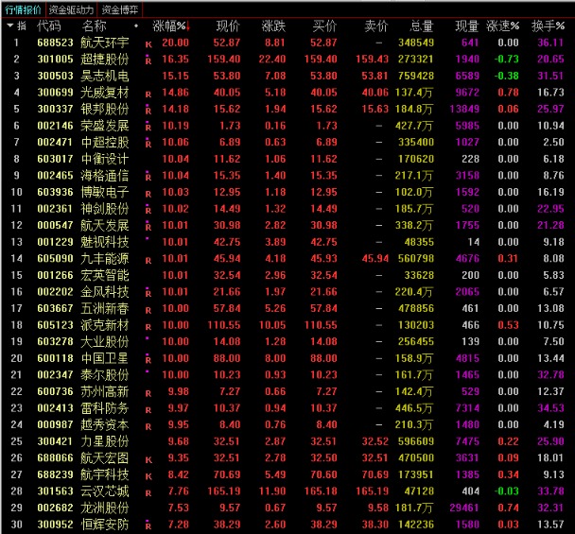
Task: Click the R marker beside 恒辉安防
Action: 148,525
